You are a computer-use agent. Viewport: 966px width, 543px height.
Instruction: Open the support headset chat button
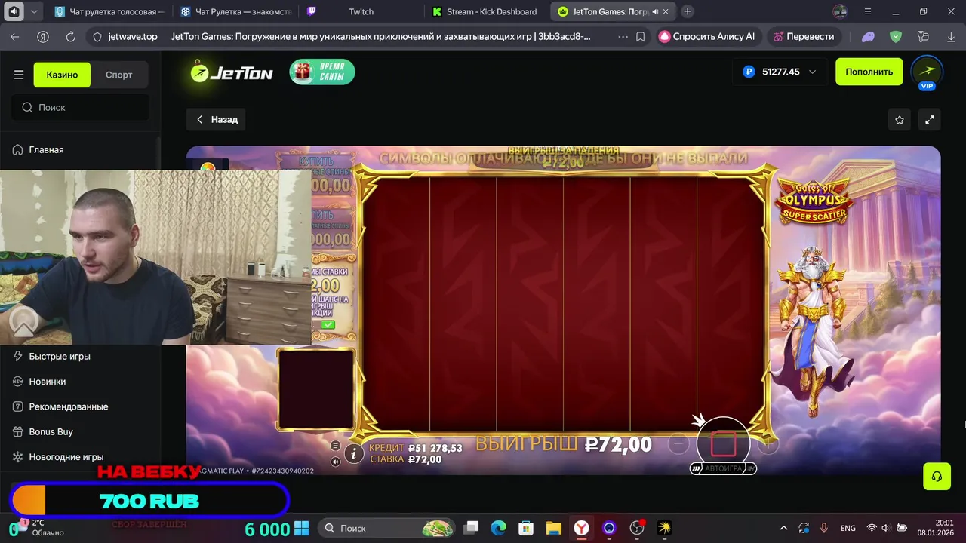[937, 476]
